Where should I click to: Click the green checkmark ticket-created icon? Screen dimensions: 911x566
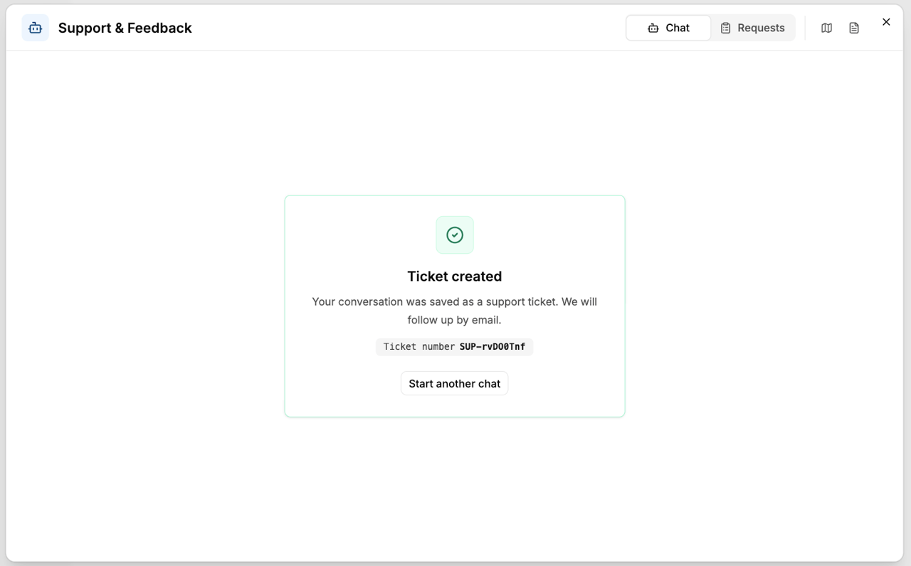tap(455, 235)
